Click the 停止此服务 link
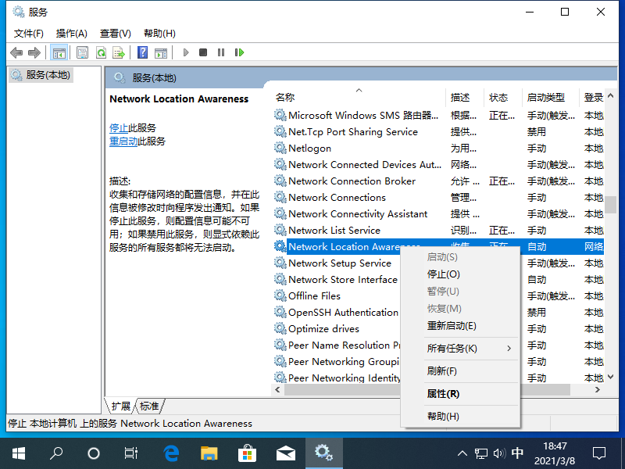This screenshot has height=469, width=625. [120, 127]
